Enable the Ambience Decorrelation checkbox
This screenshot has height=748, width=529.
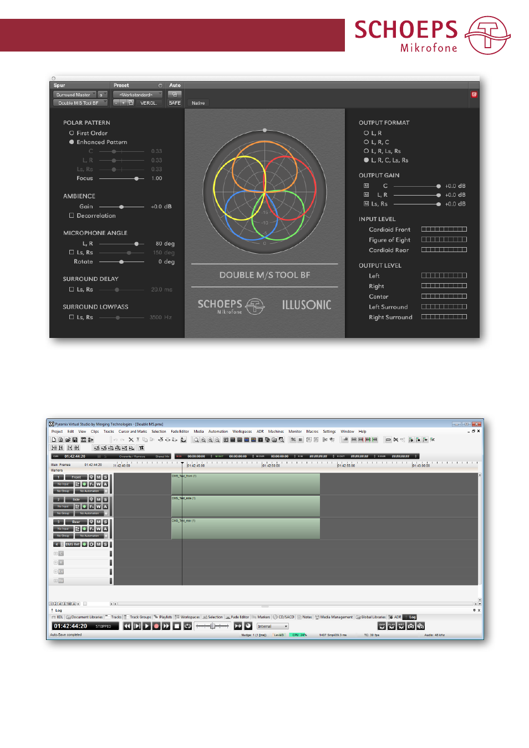click(72, 216)
